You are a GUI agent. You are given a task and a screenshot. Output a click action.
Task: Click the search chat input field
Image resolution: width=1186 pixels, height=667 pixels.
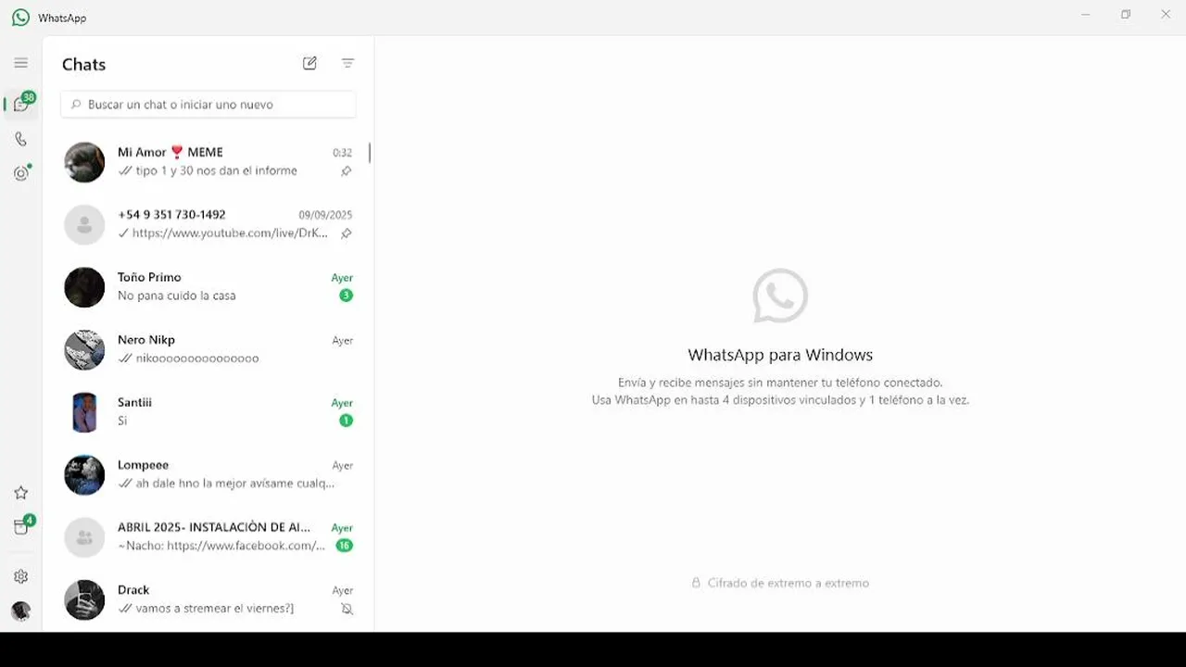tap(208, 105)
